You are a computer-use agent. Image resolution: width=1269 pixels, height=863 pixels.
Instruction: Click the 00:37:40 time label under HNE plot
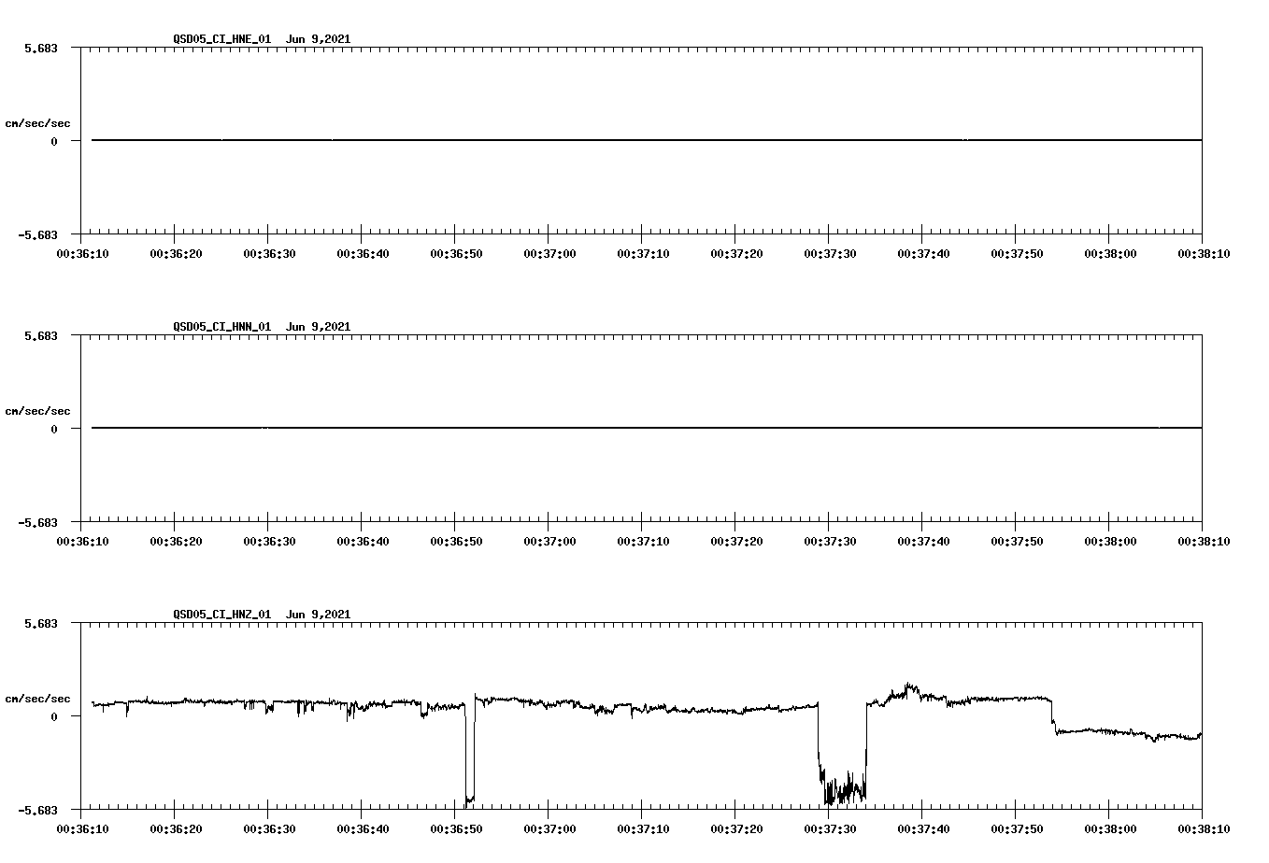[x=923, y=253]
